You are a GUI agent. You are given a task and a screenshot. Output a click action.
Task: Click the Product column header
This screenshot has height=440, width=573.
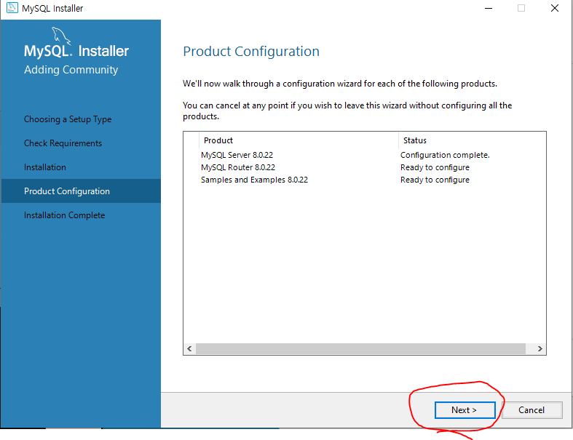click(299, 140)
